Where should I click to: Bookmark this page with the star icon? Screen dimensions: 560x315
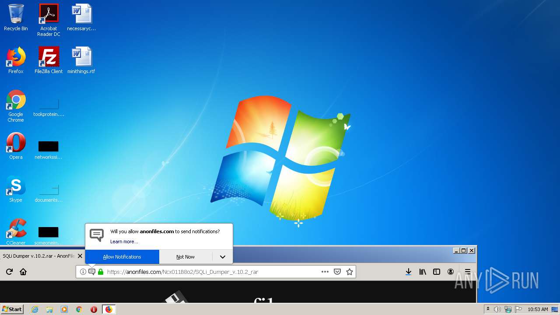pos(350,272)
